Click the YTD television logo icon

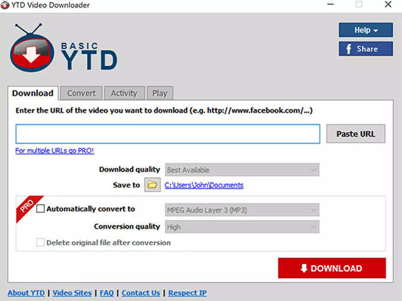pos(32,48)
